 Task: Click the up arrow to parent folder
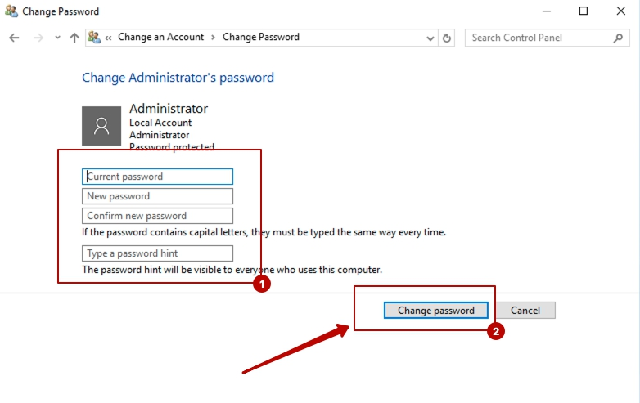coord(74,38)
